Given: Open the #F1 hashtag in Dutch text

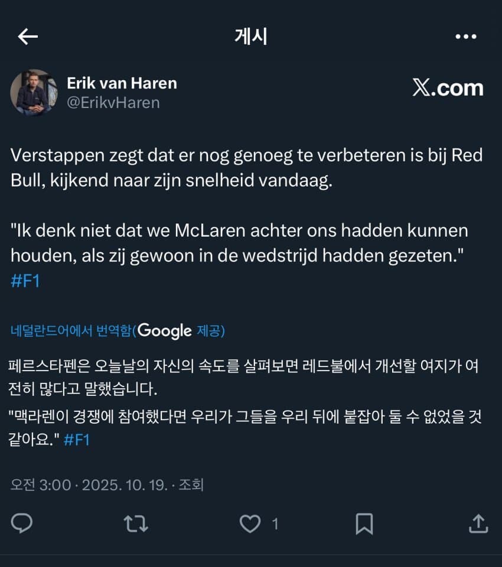Looking at the screenshot, I should 25,281.
